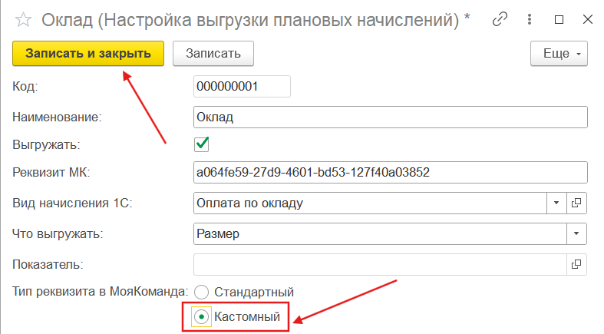Click the Реквизит МК GUID field
The width and height of the screenshot is (604, 334).
390,173
